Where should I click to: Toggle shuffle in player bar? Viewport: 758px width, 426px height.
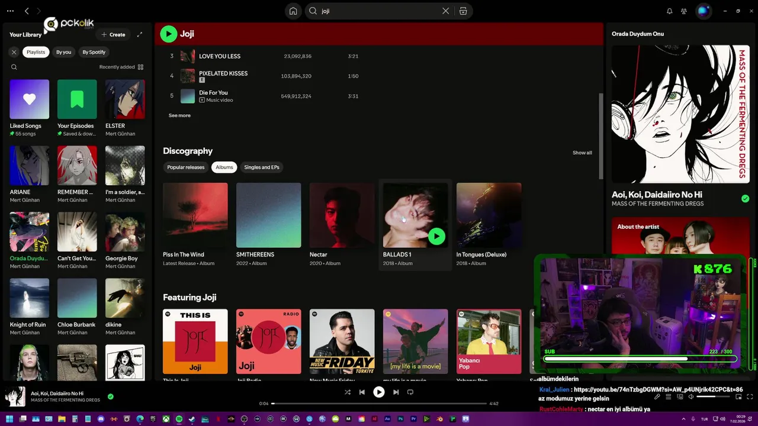(347, 392)
